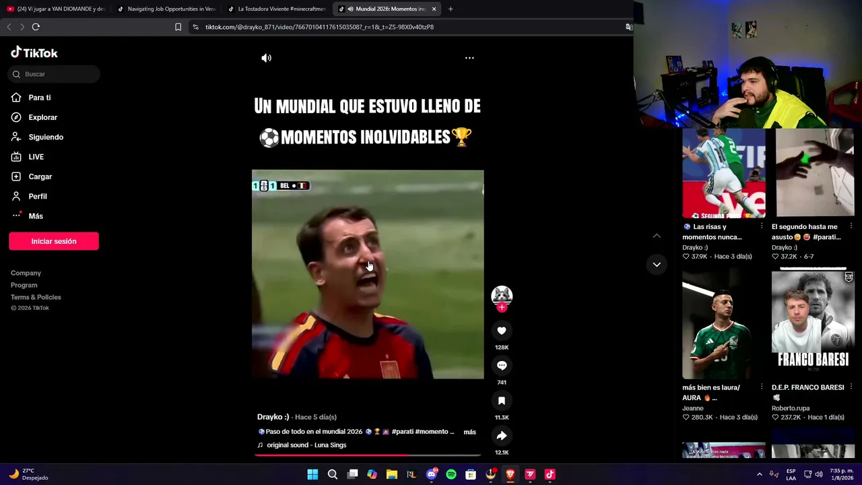Switch to the La Tostadora Viviente tab

pyautogui.click(x=277, y=9)
